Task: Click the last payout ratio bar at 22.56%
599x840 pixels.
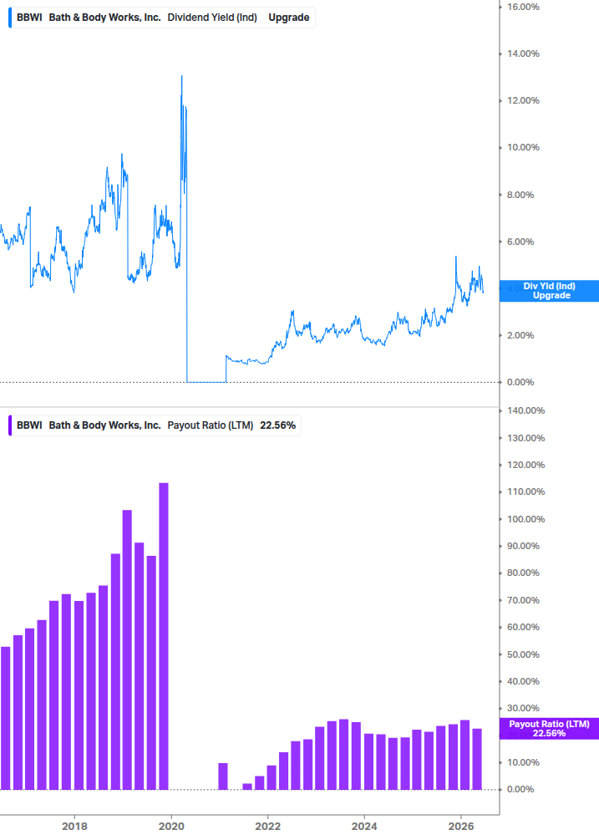Action: click(477, 759)
